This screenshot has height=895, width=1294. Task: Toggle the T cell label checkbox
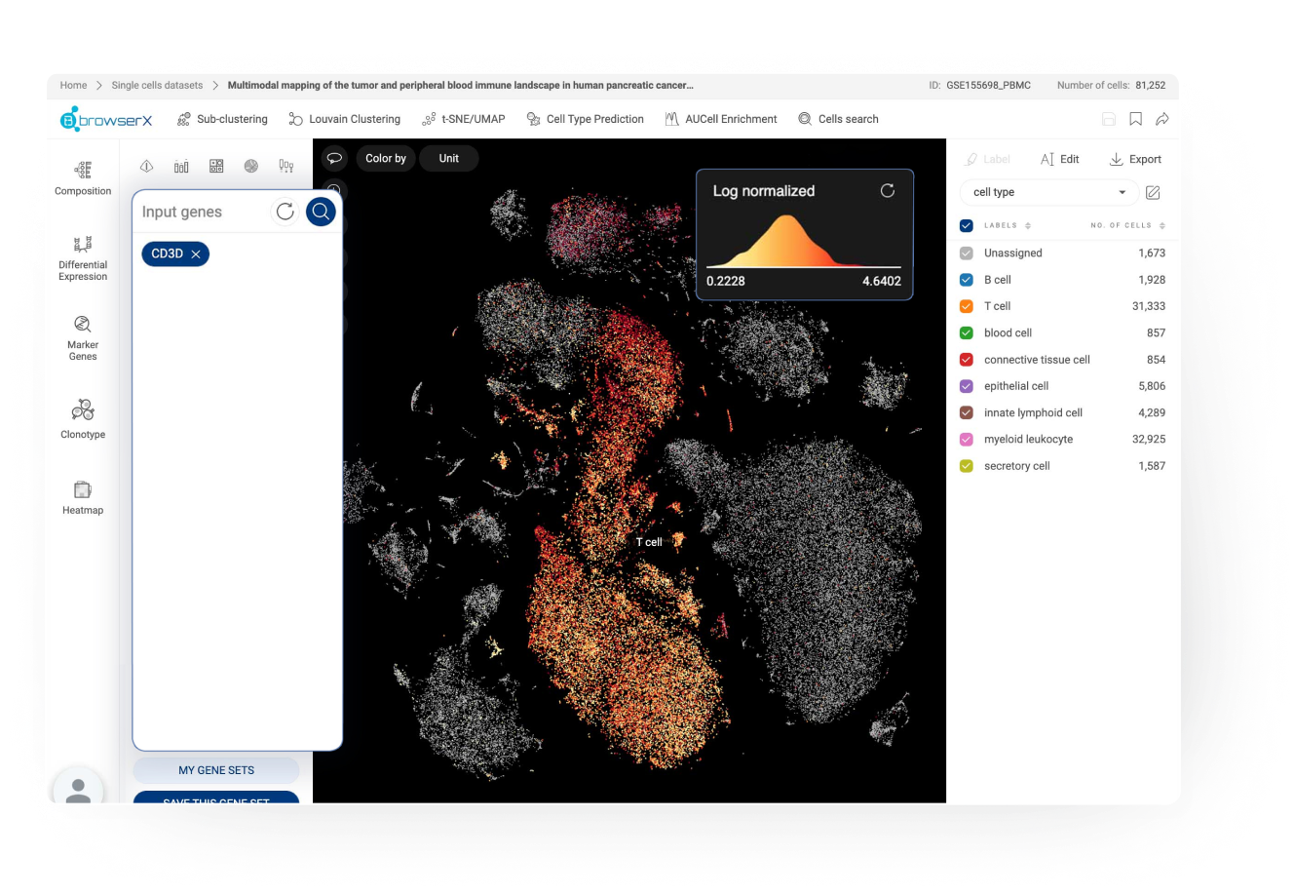click(x=967, y=306)
